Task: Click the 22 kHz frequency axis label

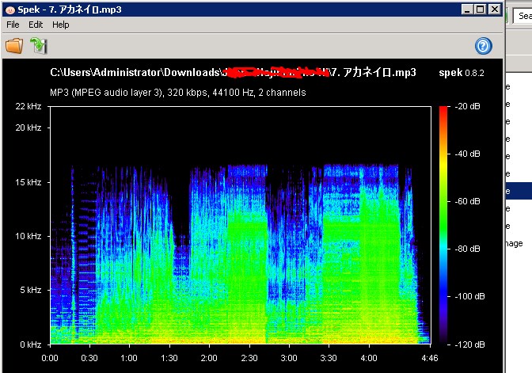Action: 28,106
